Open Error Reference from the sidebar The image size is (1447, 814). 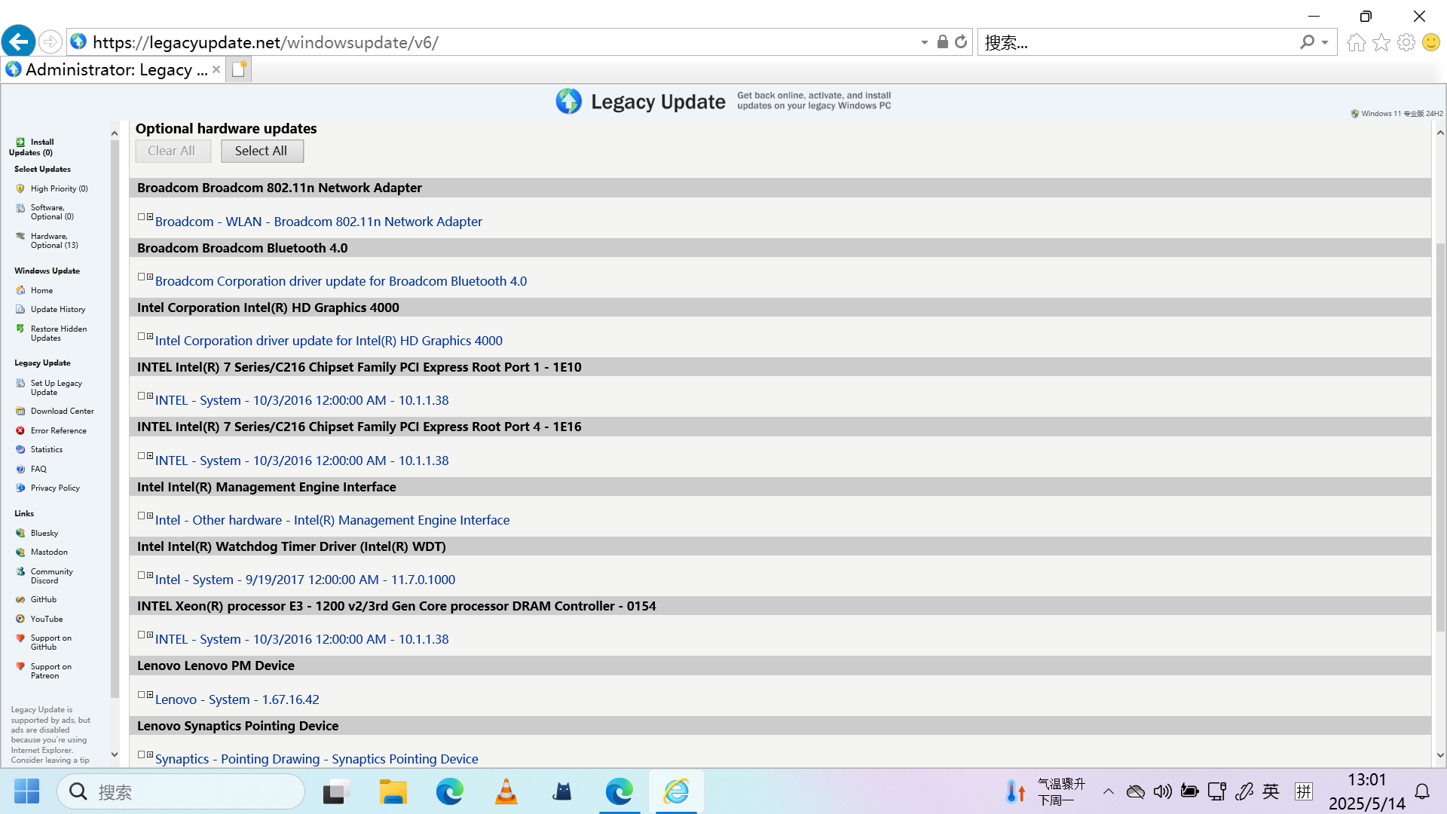[58, 430]
